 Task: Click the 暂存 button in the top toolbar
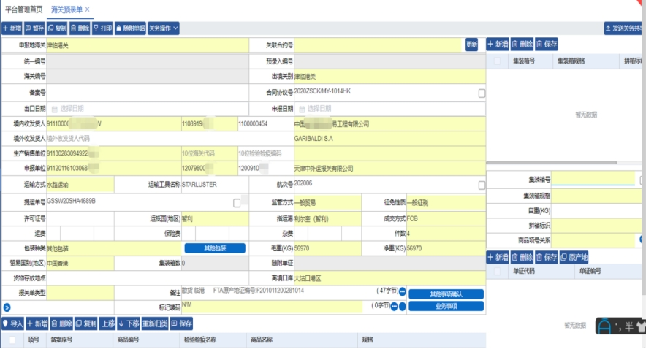coord(34,28)
